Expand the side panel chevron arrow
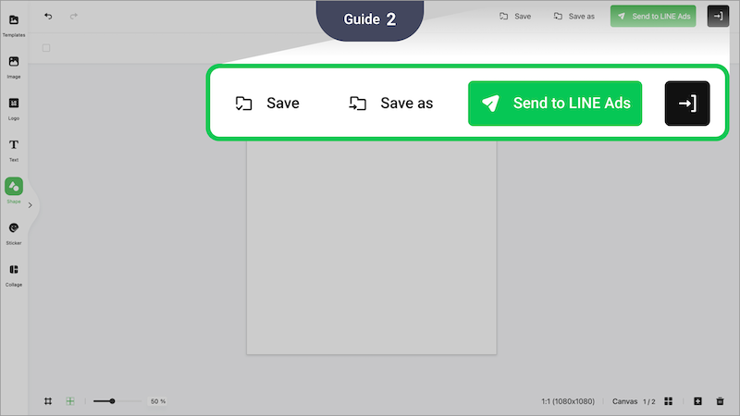Image resolution: width=740 pixels, height=416 pixels. (x=31, y=205)
